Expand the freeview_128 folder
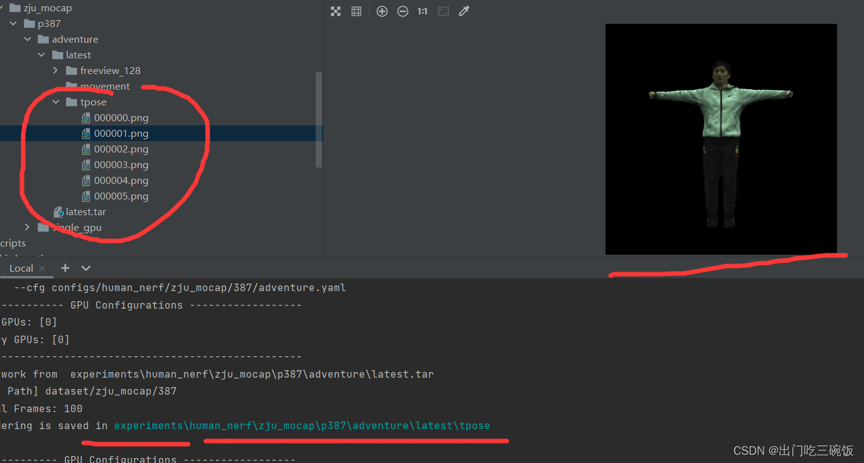The width and height of the screenshot is (864, 463). click(55, 71)
